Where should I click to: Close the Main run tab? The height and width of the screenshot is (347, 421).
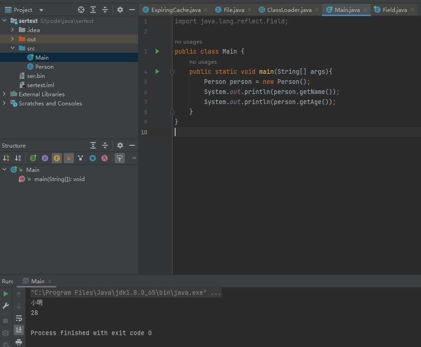click(50, 281)
